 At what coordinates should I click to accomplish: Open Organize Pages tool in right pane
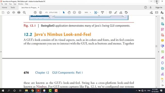pyautogui.click(x=162, y=29)
